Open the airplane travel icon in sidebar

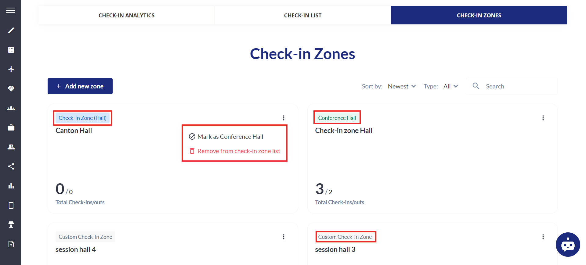[11, 69]
